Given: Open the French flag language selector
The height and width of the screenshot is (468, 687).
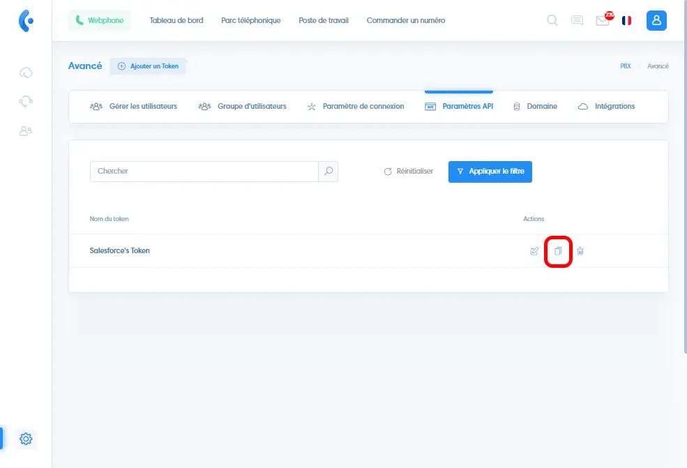Looking at the screenshot, I should pyautogui.click(x=626, y=21).
